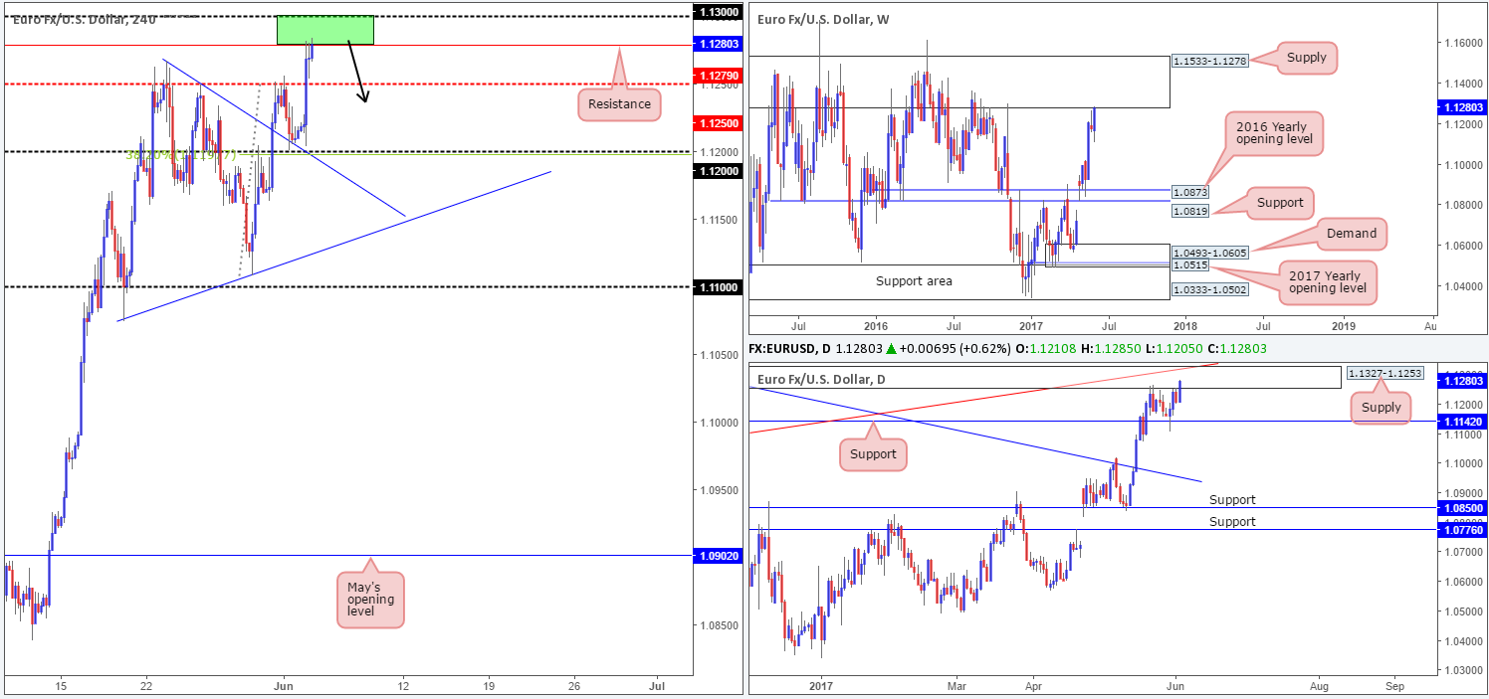Select the 2016 Yearly opening level callout
Viewport: 1489px width, 699px height.
point(1281,133)
